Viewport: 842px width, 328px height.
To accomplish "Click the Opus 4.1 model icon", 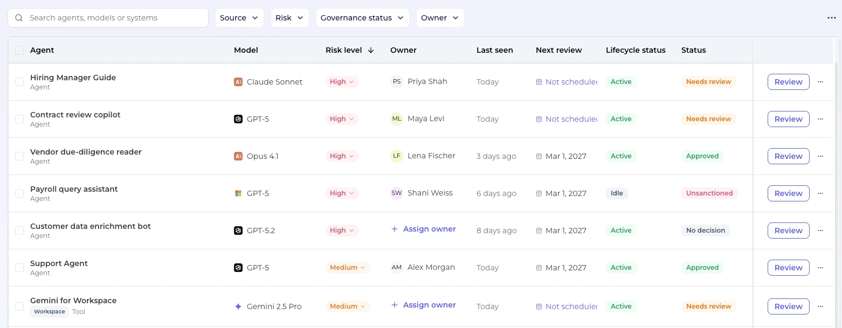I will [238, 156].
